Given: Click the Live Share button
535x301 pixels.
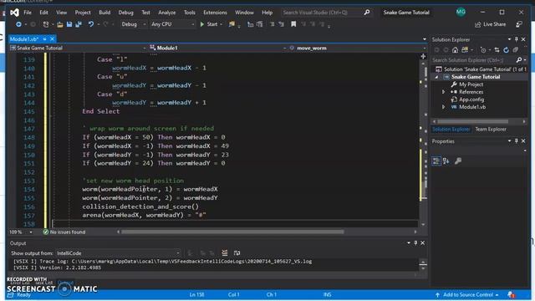Looking at the screenshot, I should point(491,24).
